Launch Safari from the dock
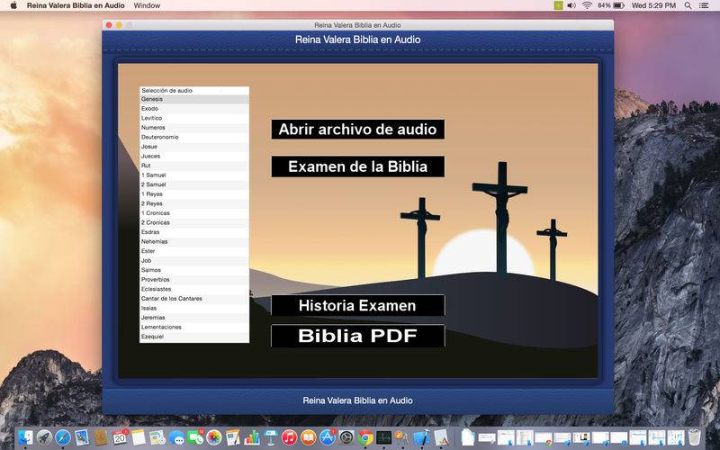 click(x=63, y=437)
